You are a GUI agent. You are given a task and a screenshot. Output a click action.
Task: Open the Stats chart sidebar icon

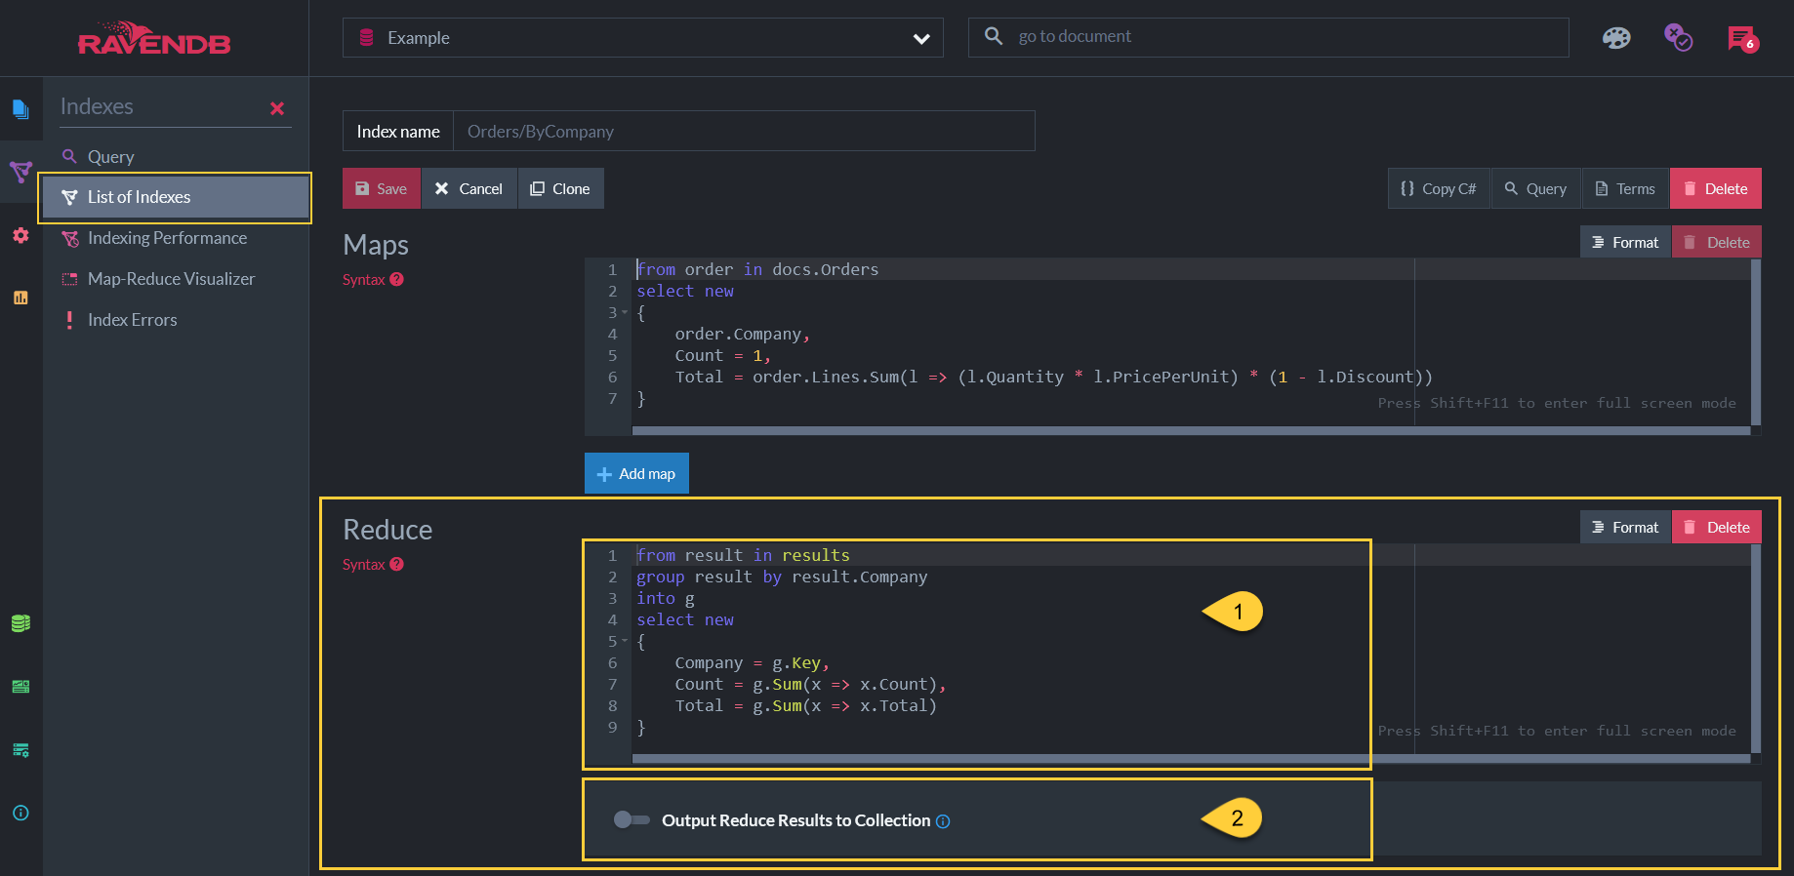coord(20,298)
